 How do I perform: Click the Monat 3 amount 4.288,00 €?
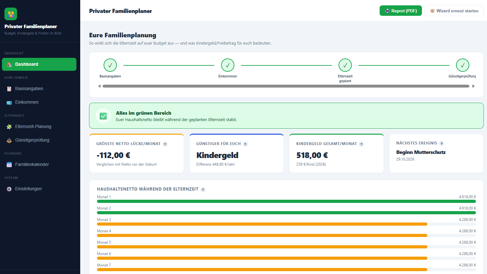point(467,220)
